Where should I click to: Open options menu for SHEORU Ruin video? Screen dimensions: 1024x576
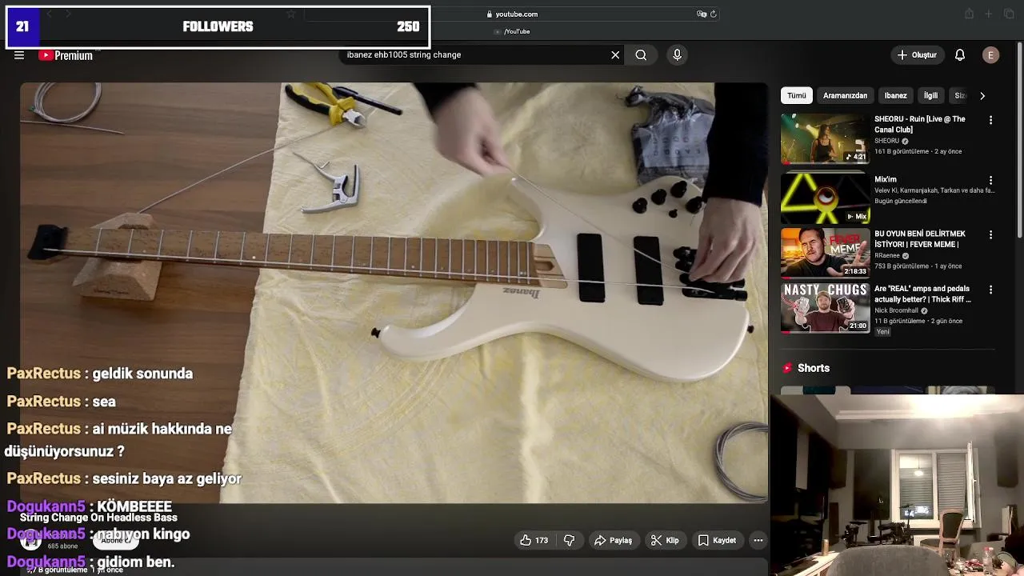(990, 120)
